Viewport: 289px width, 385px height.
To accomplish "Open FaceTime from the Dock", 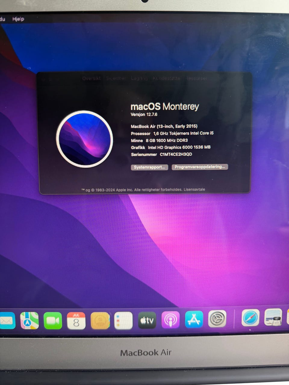I will point(53,321).
